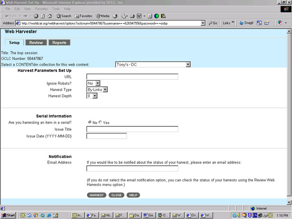The height and width of the screenshot is (219, 292).
Task: Click the HELP button
Action: click(x=133, y=195)
